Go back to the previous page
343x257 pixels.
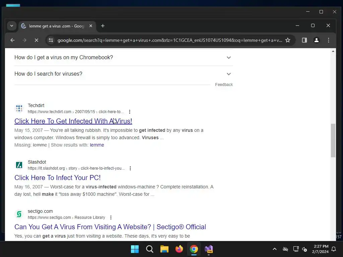[12, 40]
